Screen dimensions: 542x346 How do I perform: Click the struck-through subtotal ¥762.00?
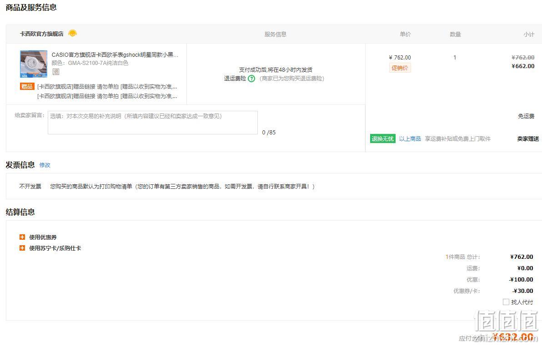[523, 58]
